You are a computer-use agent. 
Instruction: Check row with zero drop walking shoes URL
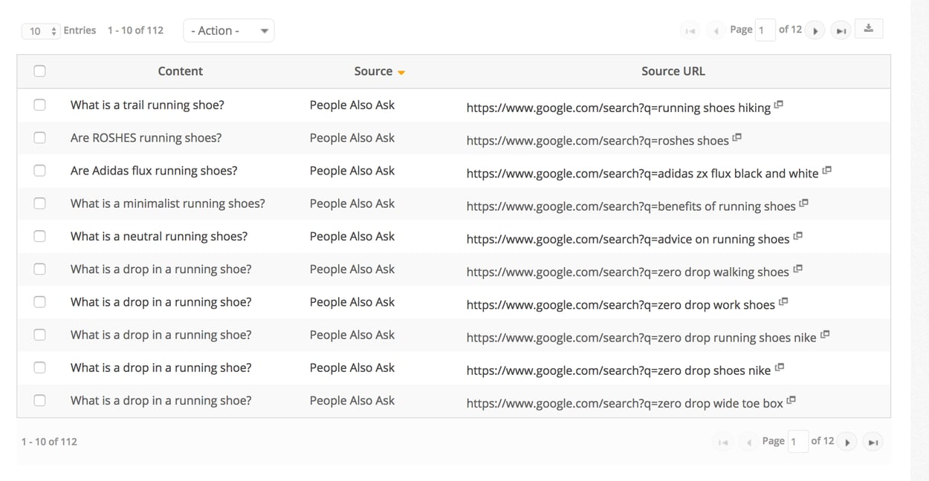coord(39,269)
